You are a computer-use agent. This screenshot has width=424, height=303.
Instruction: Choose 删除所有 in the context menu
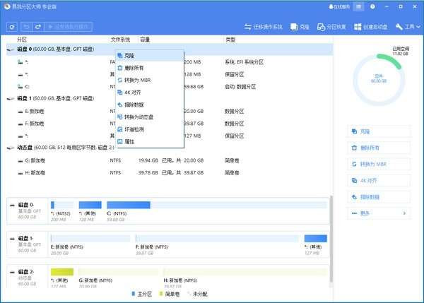(x=150, y=68)
